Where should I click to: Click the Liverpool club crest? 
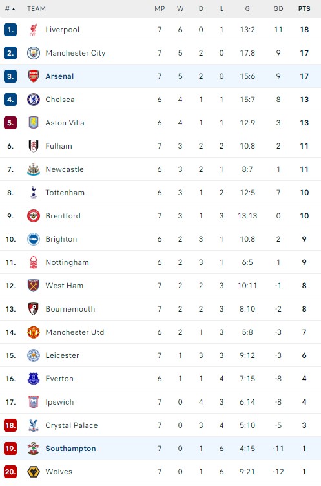34,30
